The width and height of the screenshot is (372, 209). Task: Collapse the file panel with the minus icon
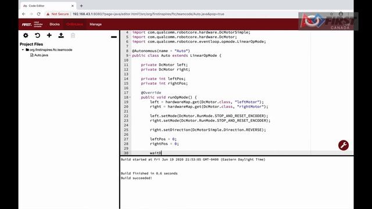click(x=114, y=37)
